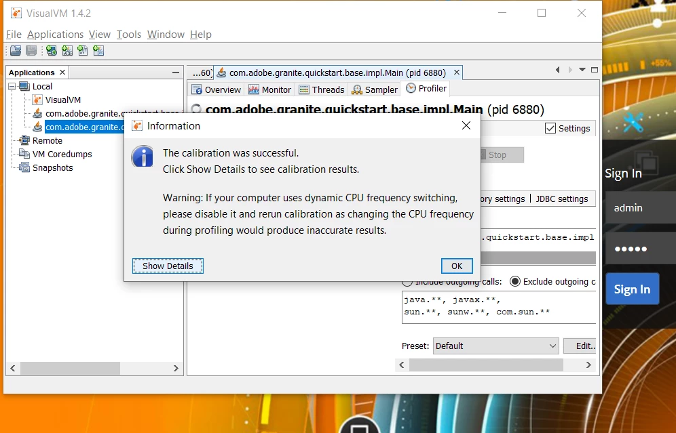This screenshot has height=433, width=676.
Task: Switch to the Overview tab
Action: (x=217, y=89)
